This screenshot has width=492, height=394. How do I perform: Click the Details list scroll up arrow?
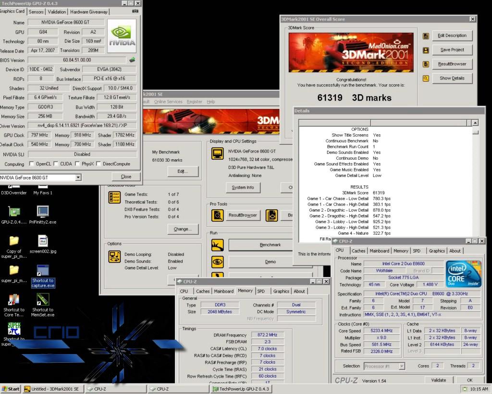point(475,123)
